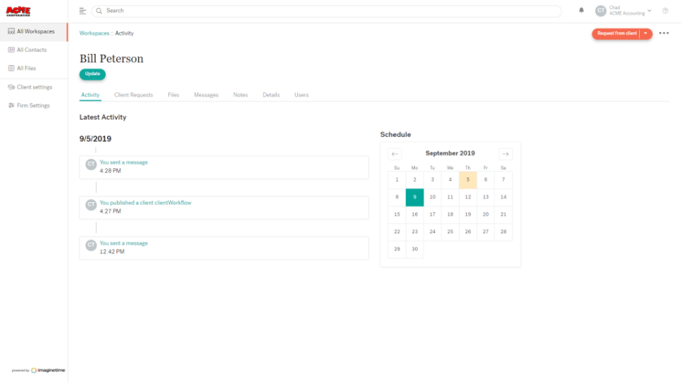Open the Files tab
Screen dimensions: 681x383
[x=173, y=95]
